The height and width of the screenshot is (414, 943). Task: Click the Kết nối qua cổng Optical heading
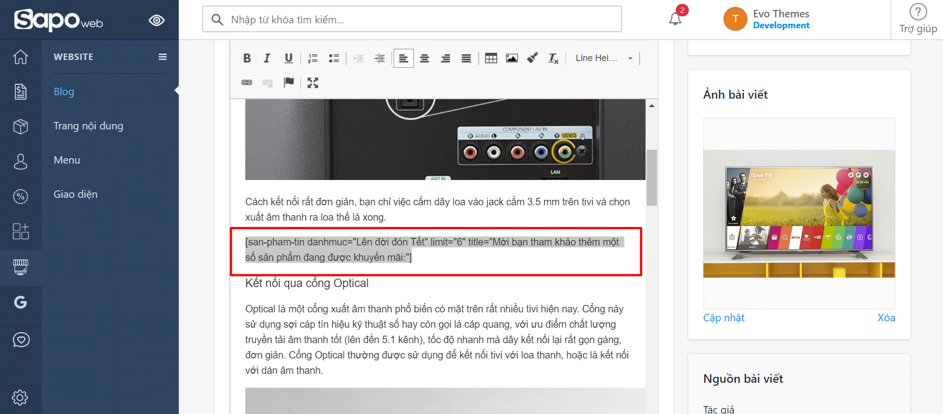(x=307, y=283)
